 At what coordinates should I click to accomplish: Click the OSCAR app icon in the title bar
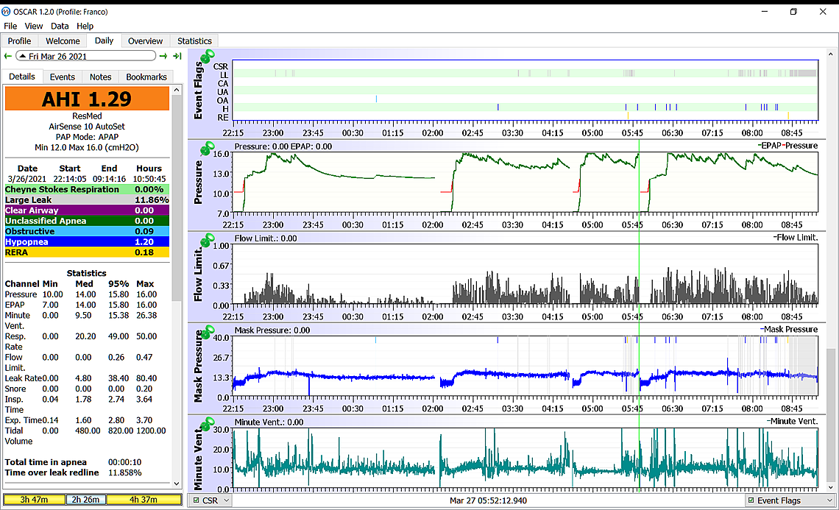[7, 11]
